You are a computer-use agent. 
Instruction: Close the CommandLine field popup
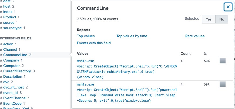(x=228, y=7)
